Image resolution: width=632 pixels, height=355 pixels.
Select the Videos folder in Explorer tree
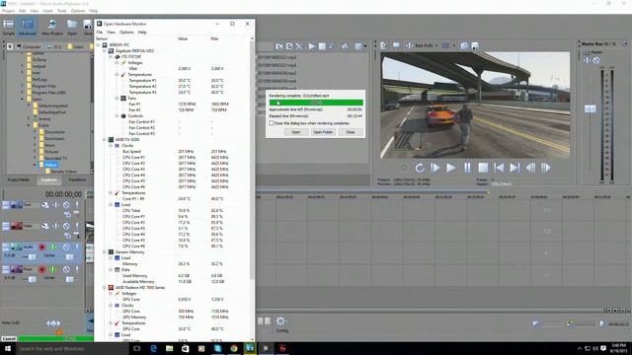50,165
